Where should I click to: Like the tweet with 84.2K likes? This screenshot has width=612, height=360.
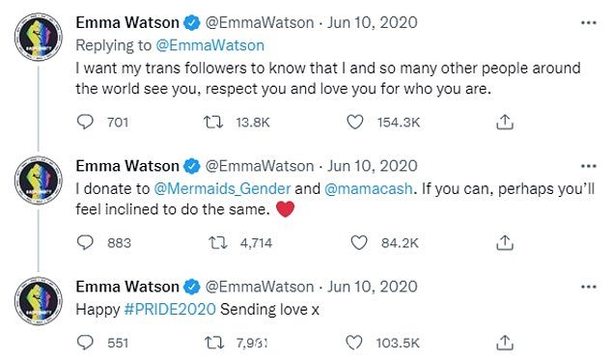(359, 243)
